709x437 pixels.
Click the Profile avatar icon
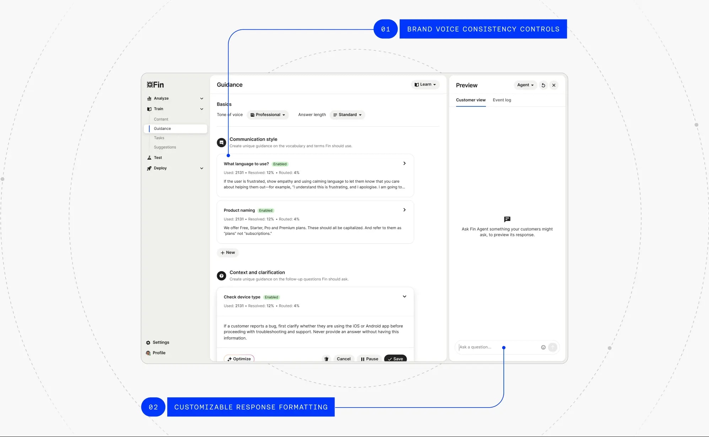148,353
